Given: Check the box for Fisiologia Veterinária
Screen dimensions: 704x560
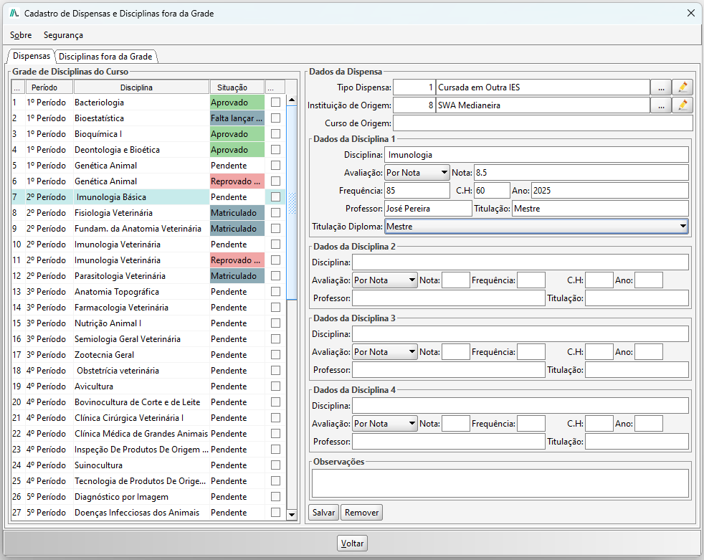Looking at the screenshot, I should coord(276,213).
